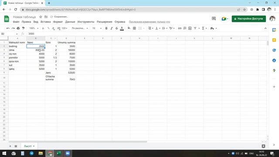Open the Формат menu

[x=58, y=22]
